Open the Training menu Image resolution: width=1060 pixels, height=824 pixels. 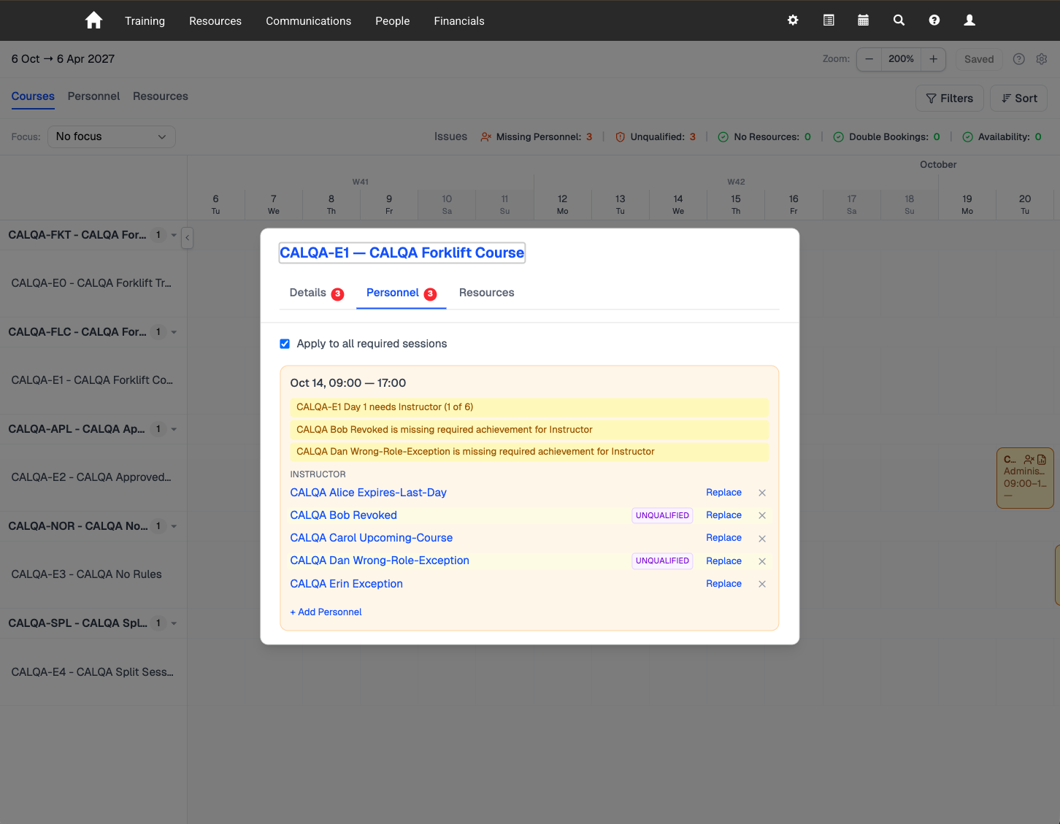[145, 20]
